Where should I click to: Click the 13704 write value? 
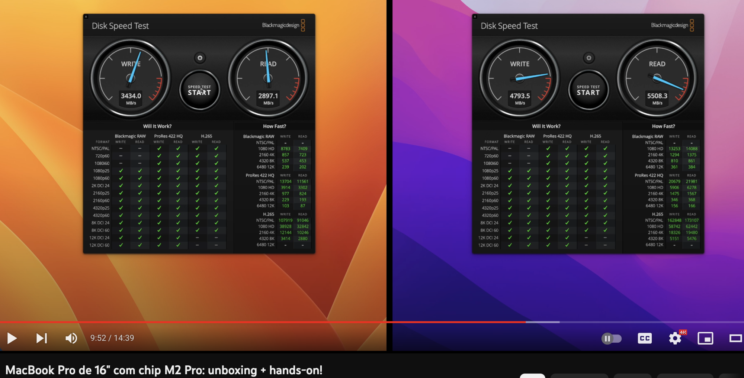coord(285,181)
